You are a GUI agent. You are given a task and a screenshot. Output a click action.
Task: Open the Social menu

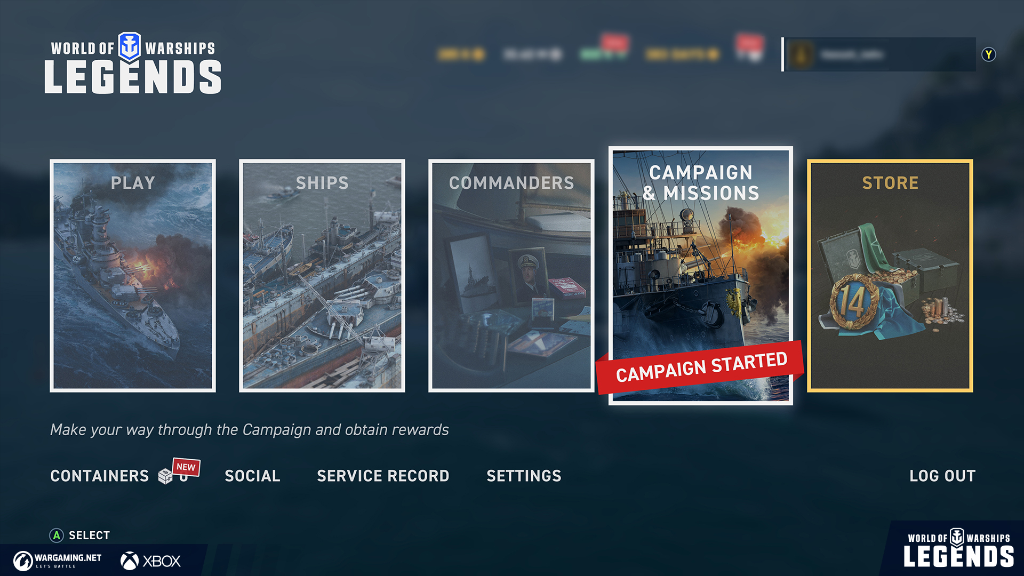pos(252,476)
